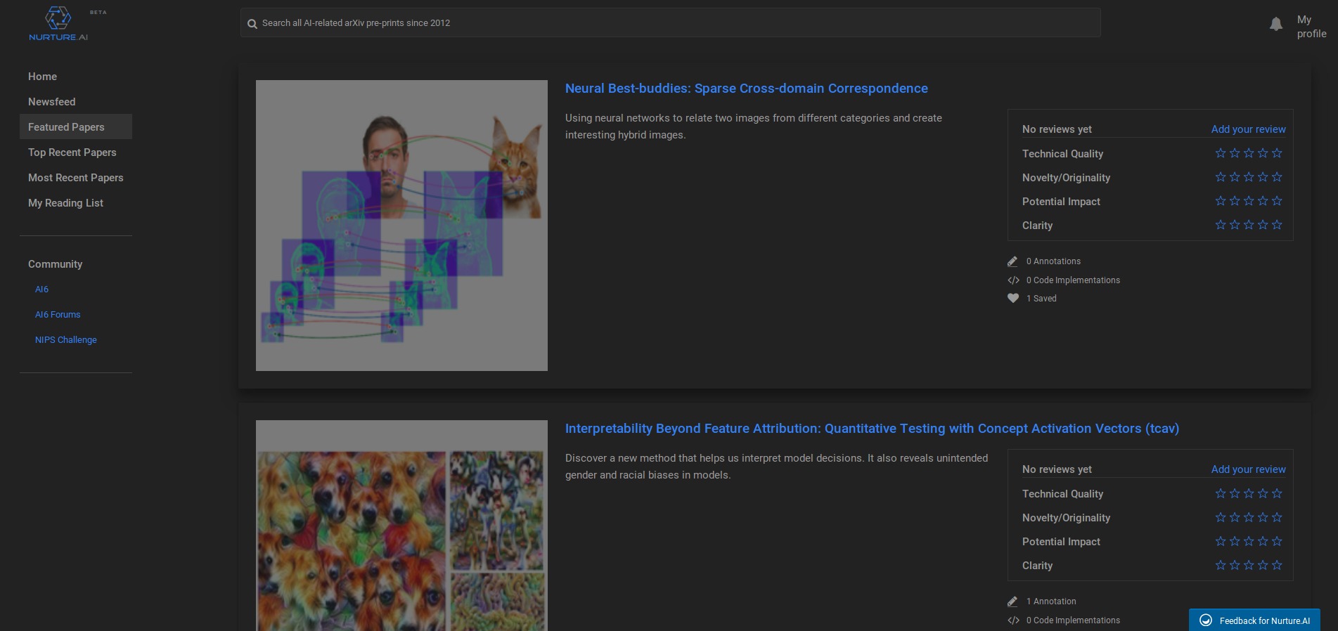Focus the arXiv pre-prints search field

point(671,23)
